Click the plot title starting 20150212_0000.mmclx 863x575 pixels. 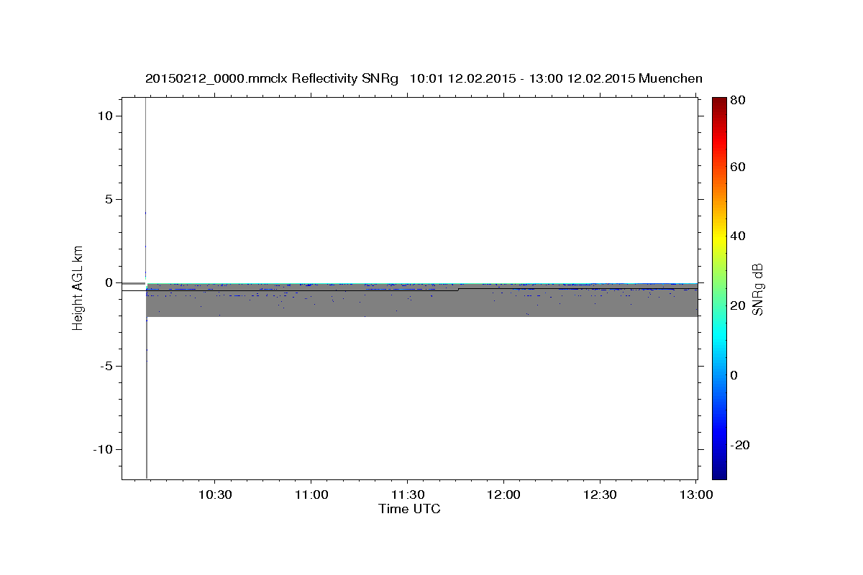tap(424, 78)
